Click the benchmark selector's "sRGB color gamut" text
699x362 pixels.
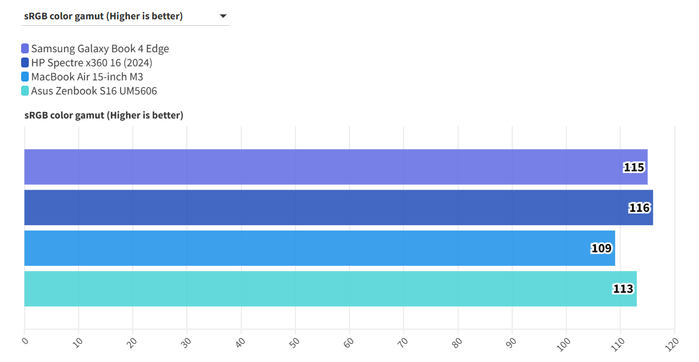[103, 16]
